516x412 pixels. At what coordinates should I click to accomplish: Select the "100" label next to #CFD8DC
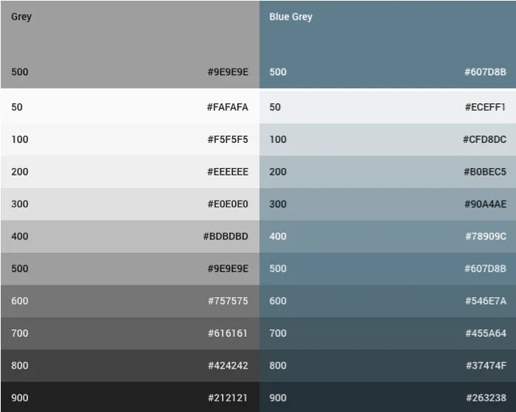coord(278,139)
